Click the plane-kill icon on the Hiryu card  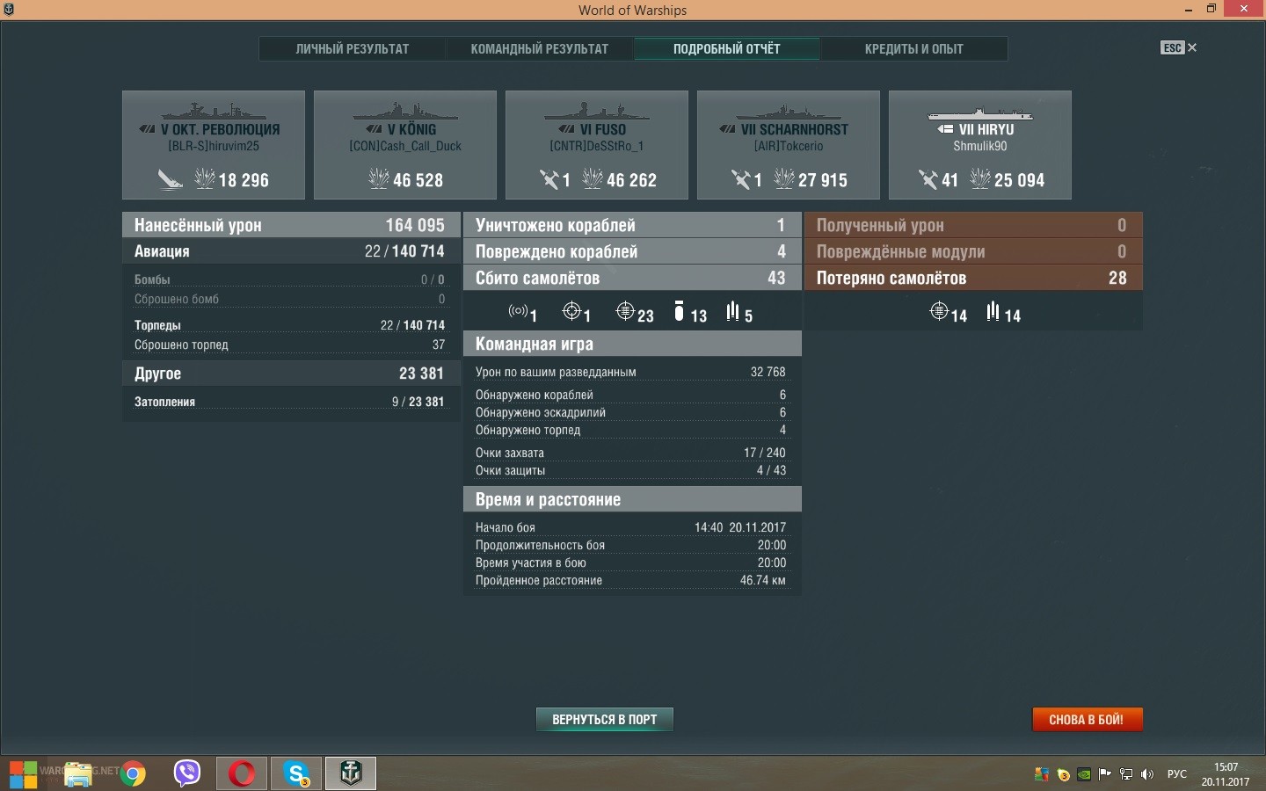928,180
